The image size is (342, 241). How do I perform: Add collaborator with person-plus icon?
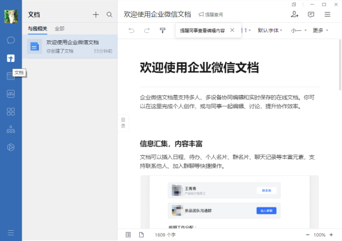point(295,14)
